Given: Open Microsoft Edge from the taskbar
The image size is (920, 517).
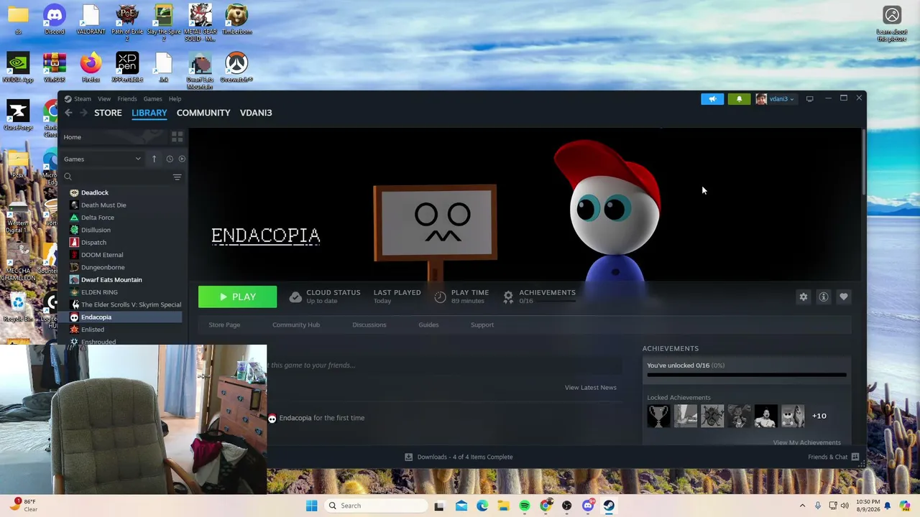Looking at the screenshot, I should (x=482, y=506).
